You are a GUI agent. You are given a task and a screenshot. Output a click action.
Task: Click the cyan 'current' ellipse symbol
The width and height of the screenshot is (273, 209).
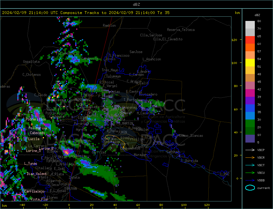click(250, 188)
